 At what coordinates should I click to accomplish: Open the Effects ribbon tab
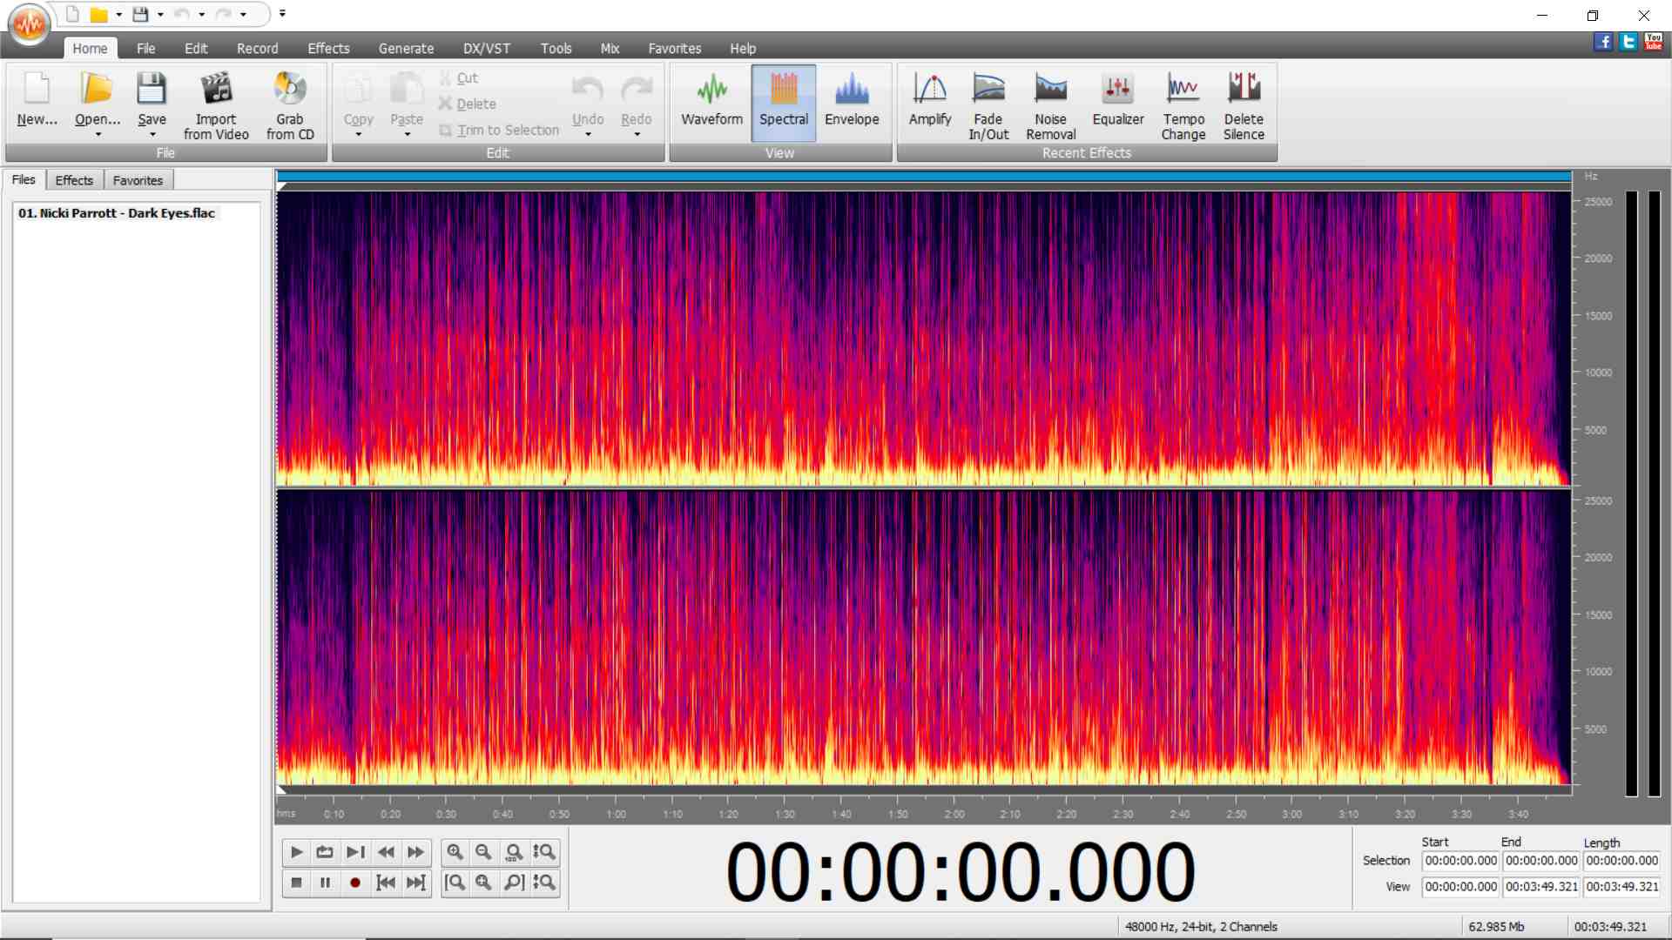coord(328,49)
